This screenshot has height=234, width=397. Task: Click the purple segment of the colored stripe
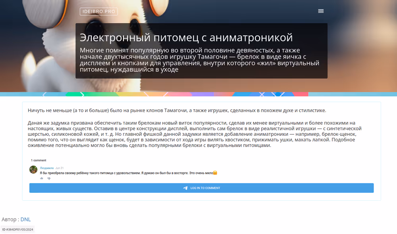tap(202, 94)
